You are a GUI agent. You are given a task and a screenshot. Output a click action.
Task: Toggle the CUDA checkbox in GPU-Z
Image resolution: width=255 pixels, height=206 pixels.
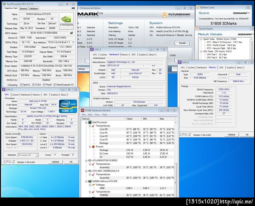point(33,85)
